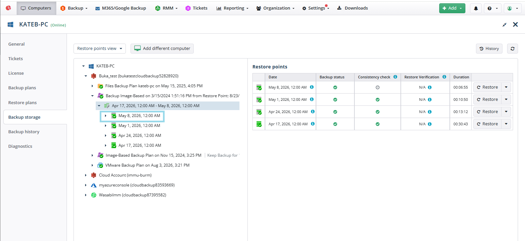Expand the Cloud Account (immu-burm) node
This screenshot has height=241, width=525.
click(86, 175)
